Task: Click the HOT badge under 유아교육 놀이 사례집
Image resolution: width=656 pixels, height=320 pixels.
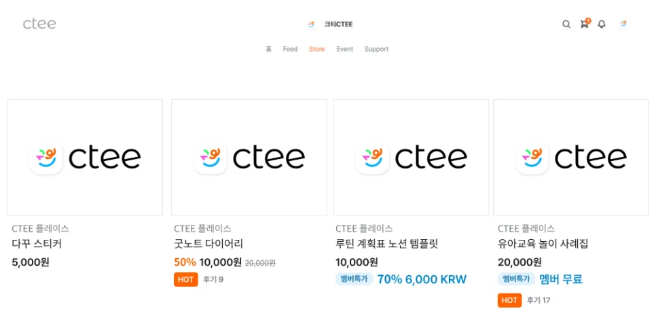Action: click(509, 300)
